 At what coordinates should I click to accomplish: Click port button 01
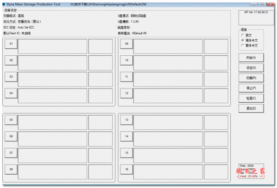11,44
